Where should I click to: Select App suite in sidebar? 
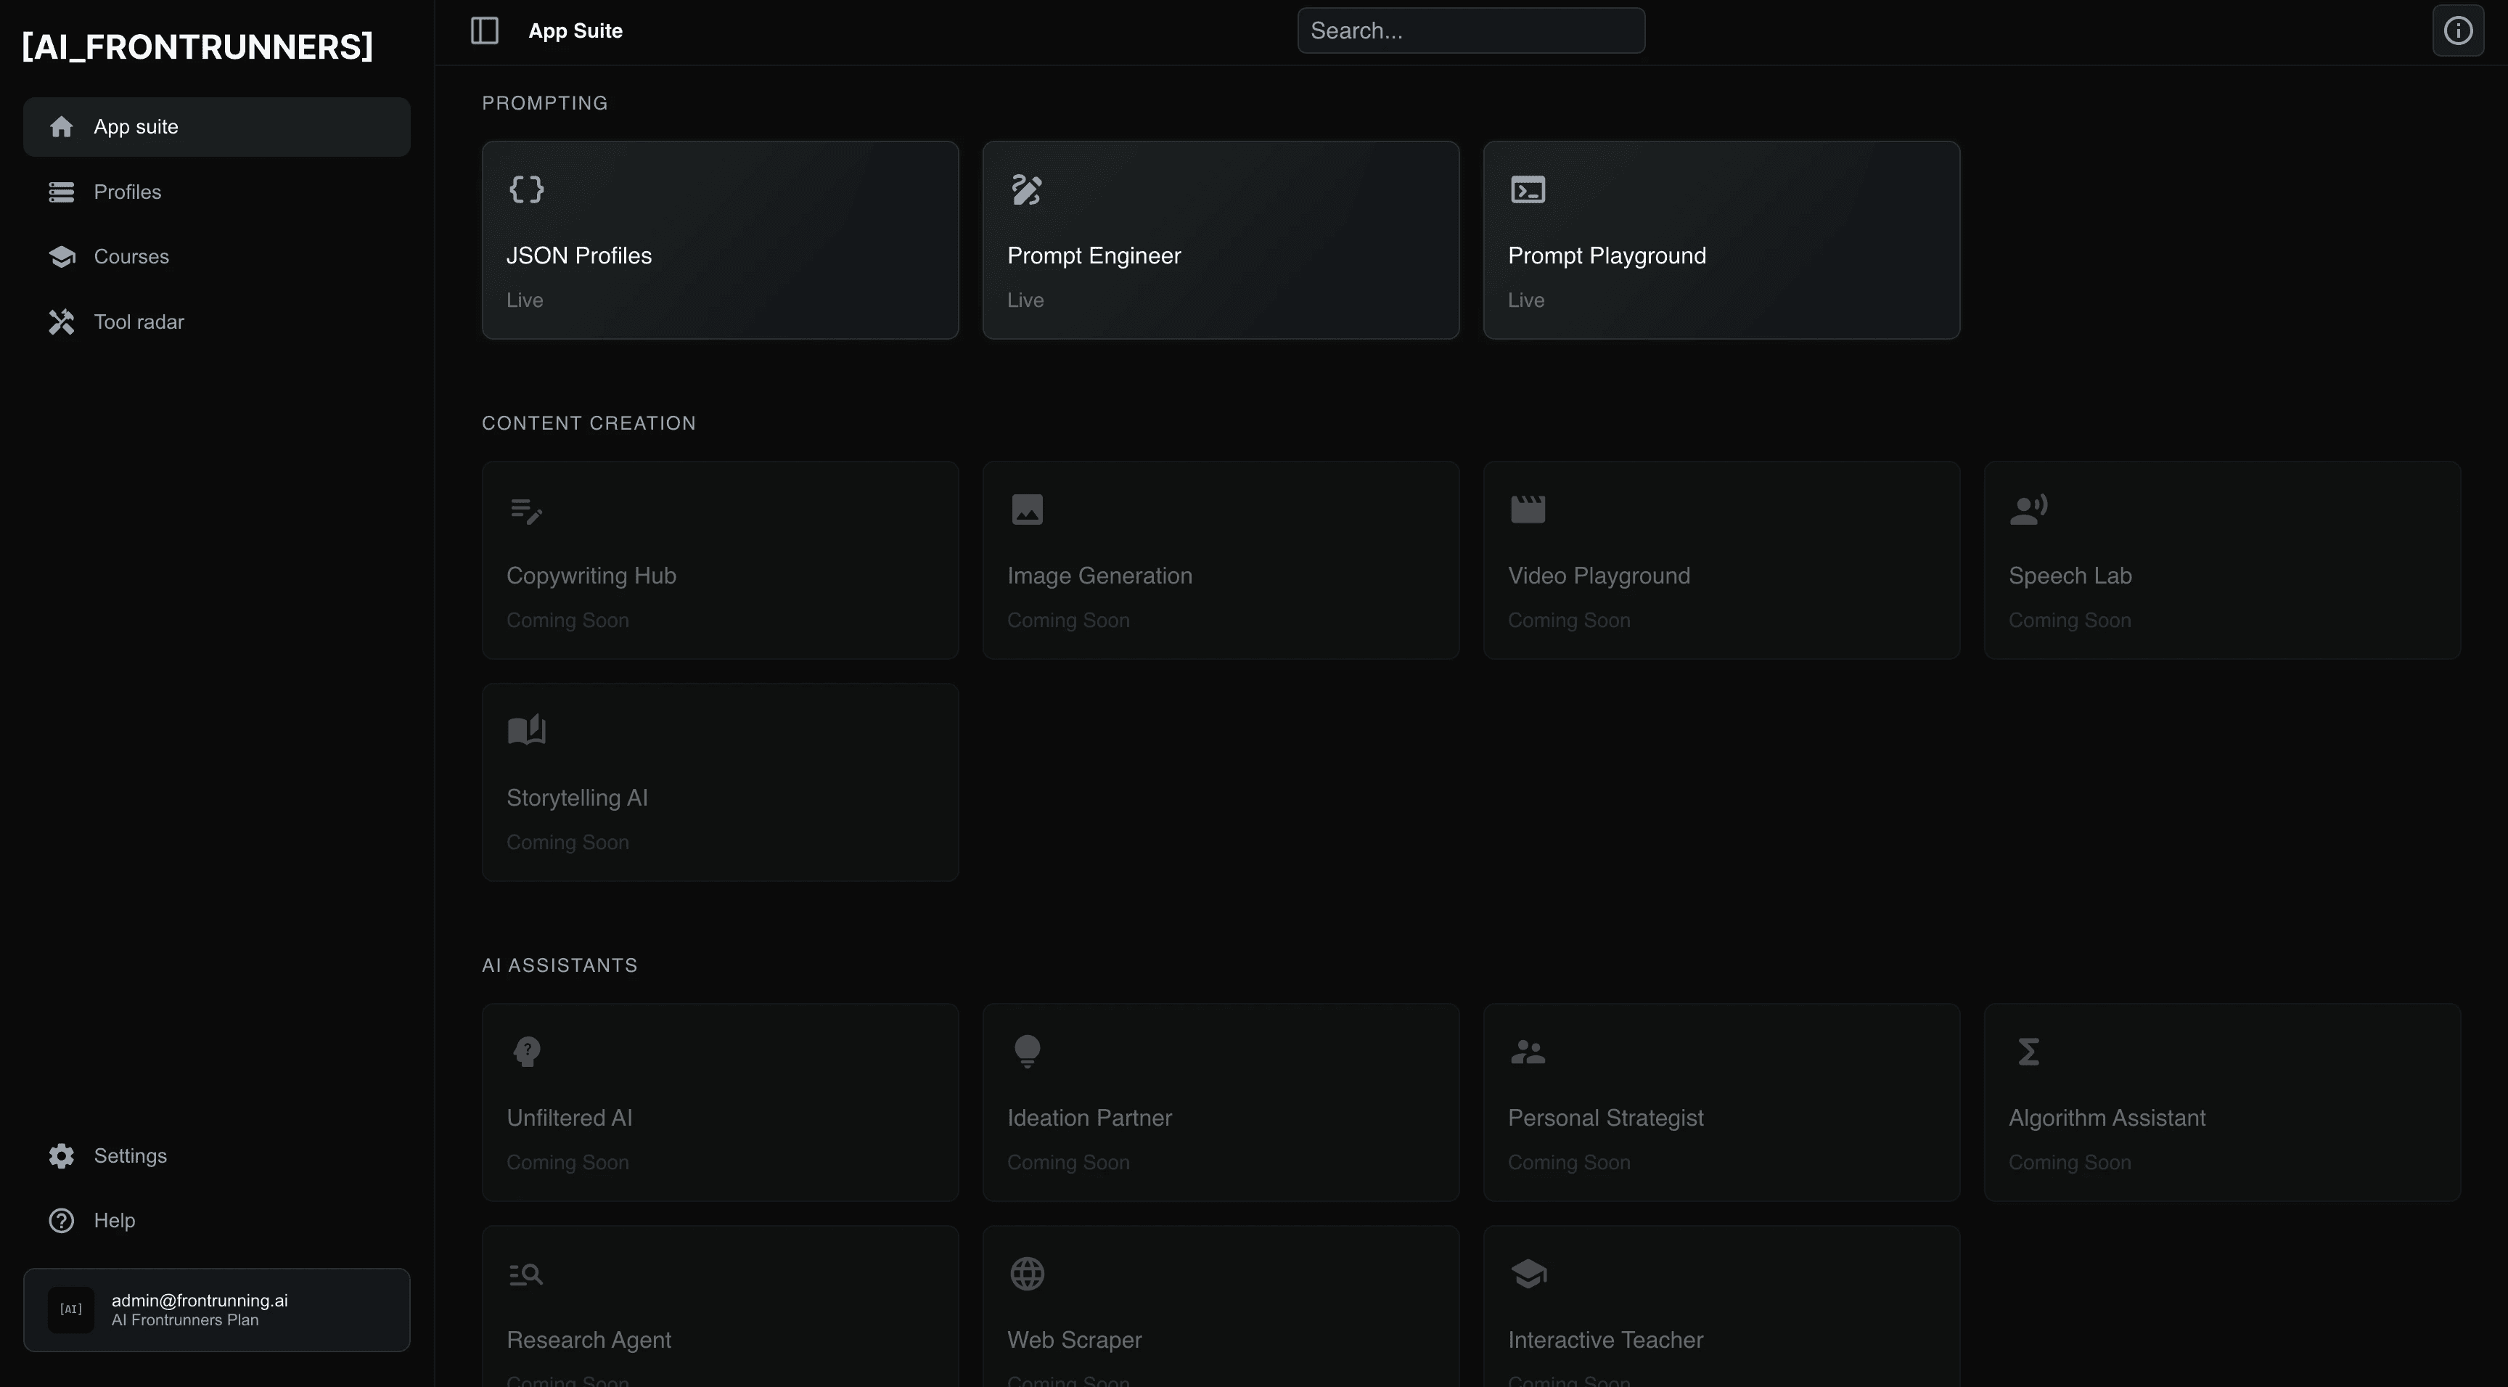(216, 126)
